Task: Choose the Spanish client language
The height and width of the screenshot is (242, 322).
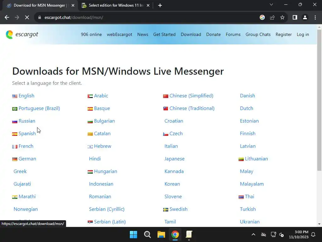Action: point(27,133)
